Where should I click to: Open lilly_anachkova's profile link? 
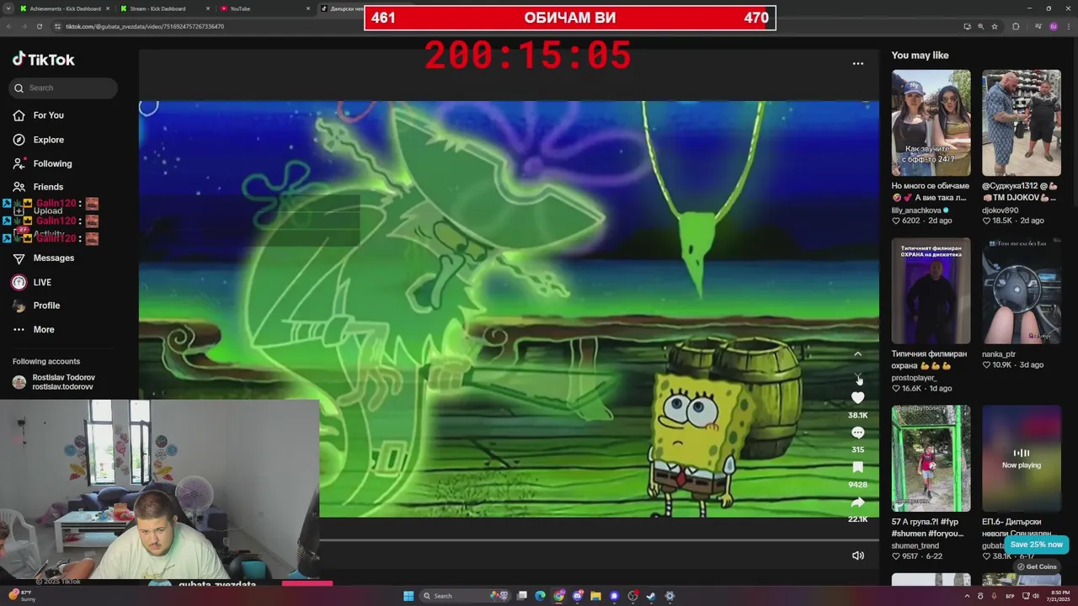coord(916,210)
